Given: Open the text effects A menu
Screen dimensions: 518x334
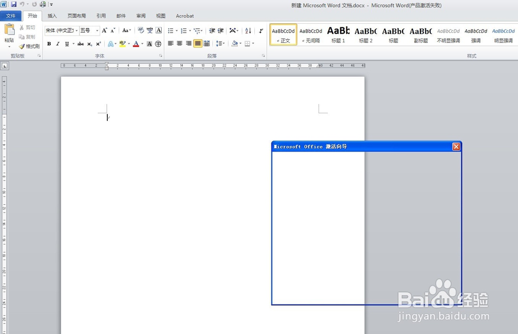Looking at the screenshot, I should point(112,43).
